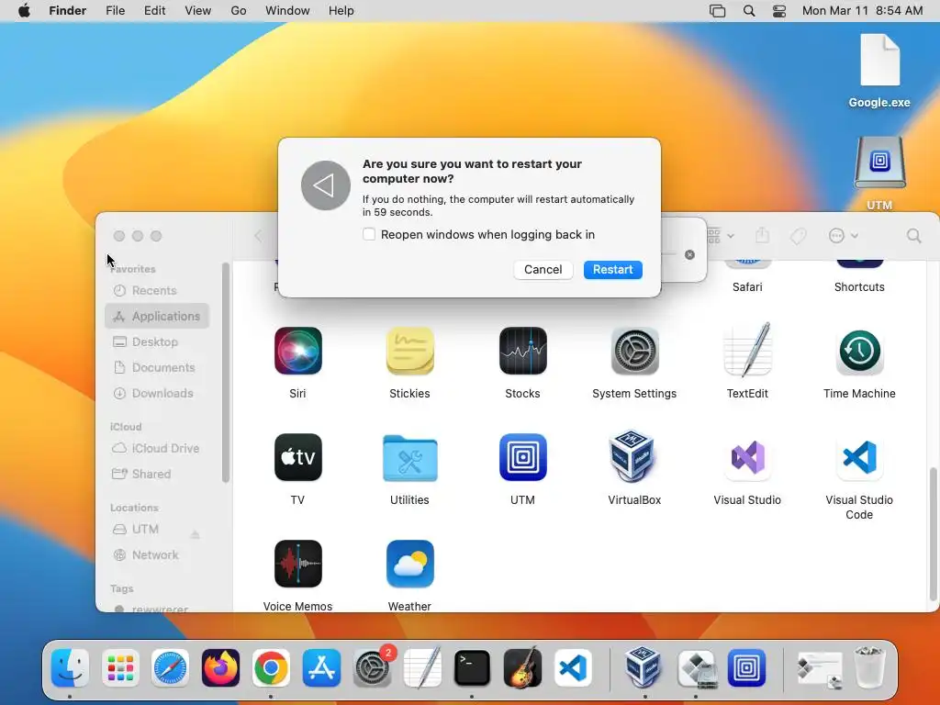
Task: Click the date and time in the menu bar
Action: coord(863,11)
